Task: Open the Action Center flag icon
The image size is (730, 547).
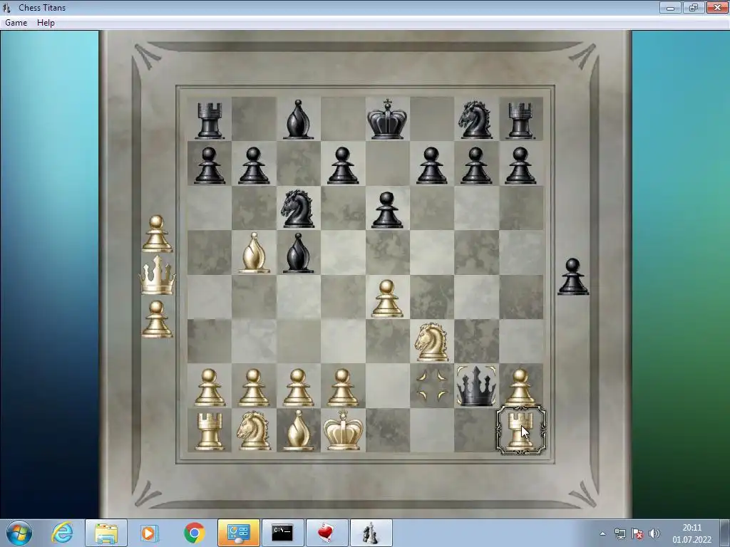Action: pyautogui.click(x=637, y=533)
